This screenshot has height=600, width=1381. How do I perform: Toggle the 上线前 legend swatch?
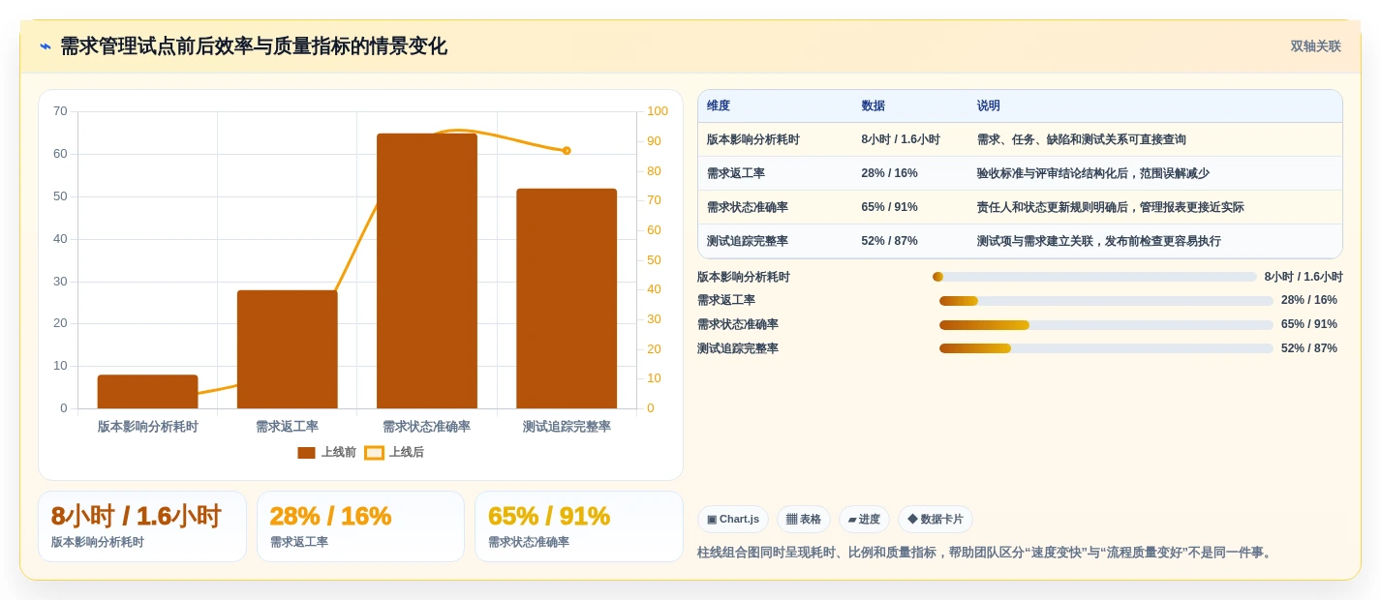[306, 453]
